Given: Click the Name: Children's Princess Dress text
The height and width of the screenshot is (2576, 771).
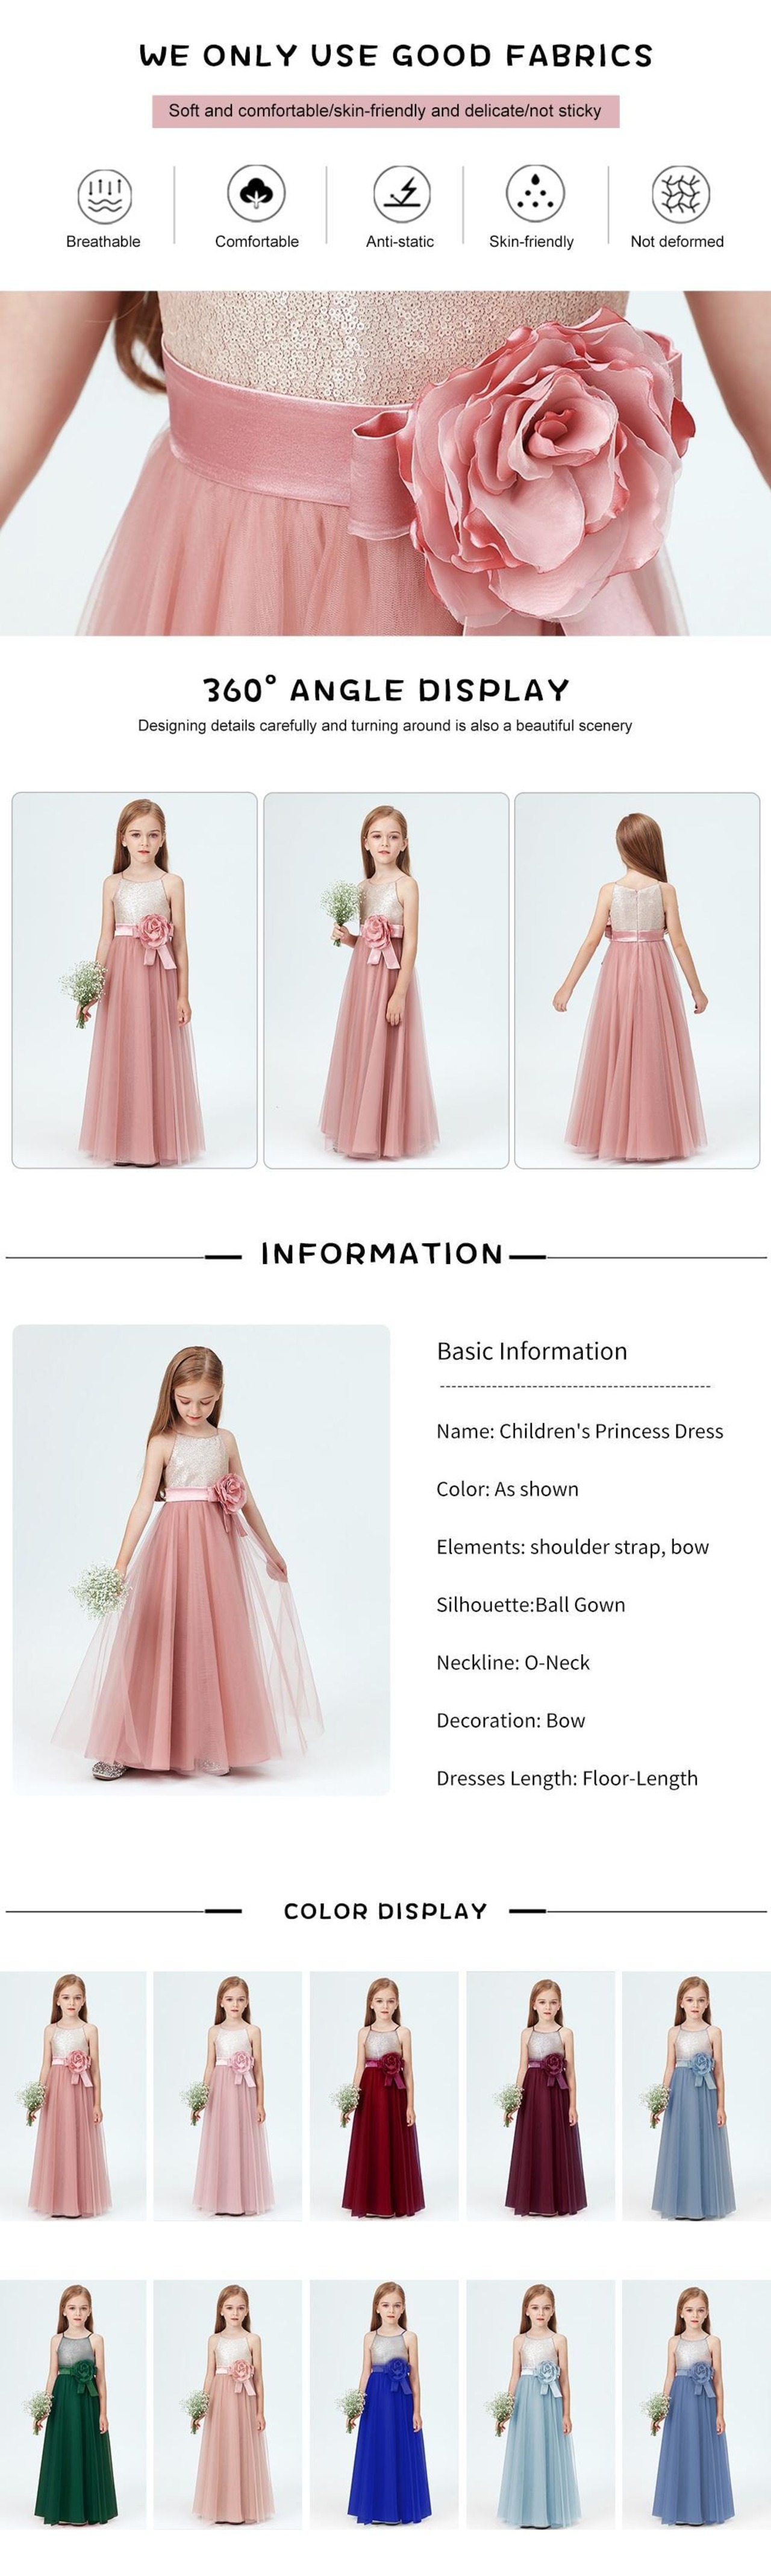Looking at the screenshot, I should (x=580, y=1431).
